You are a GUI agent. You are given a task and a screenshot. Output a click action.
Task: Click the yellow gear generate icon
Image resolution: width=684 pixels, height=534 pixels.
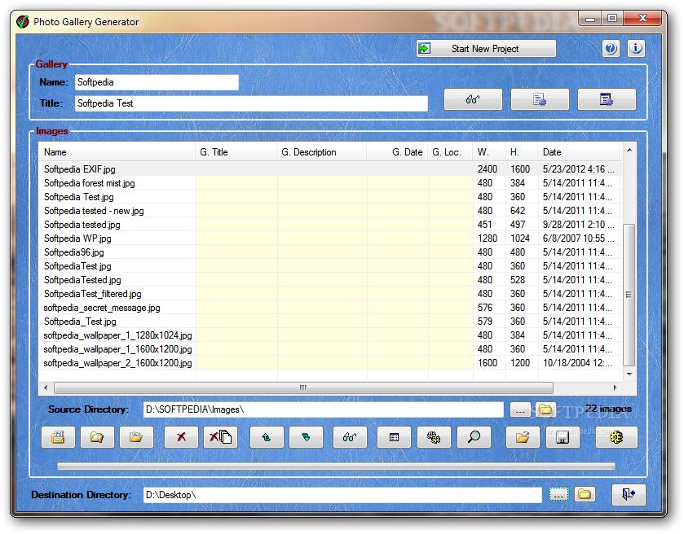pyautogui.click(x=616, y=437)
